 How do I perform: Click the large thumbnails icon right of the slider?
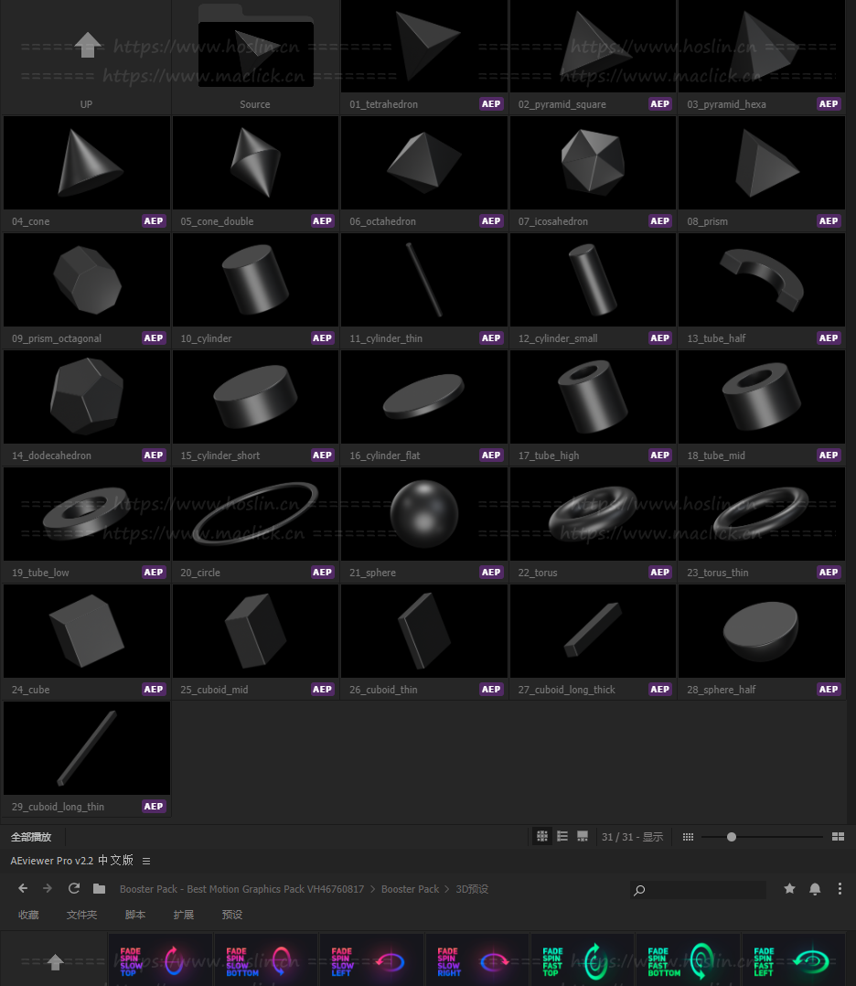pyautogui.click(x=838, y=836)
